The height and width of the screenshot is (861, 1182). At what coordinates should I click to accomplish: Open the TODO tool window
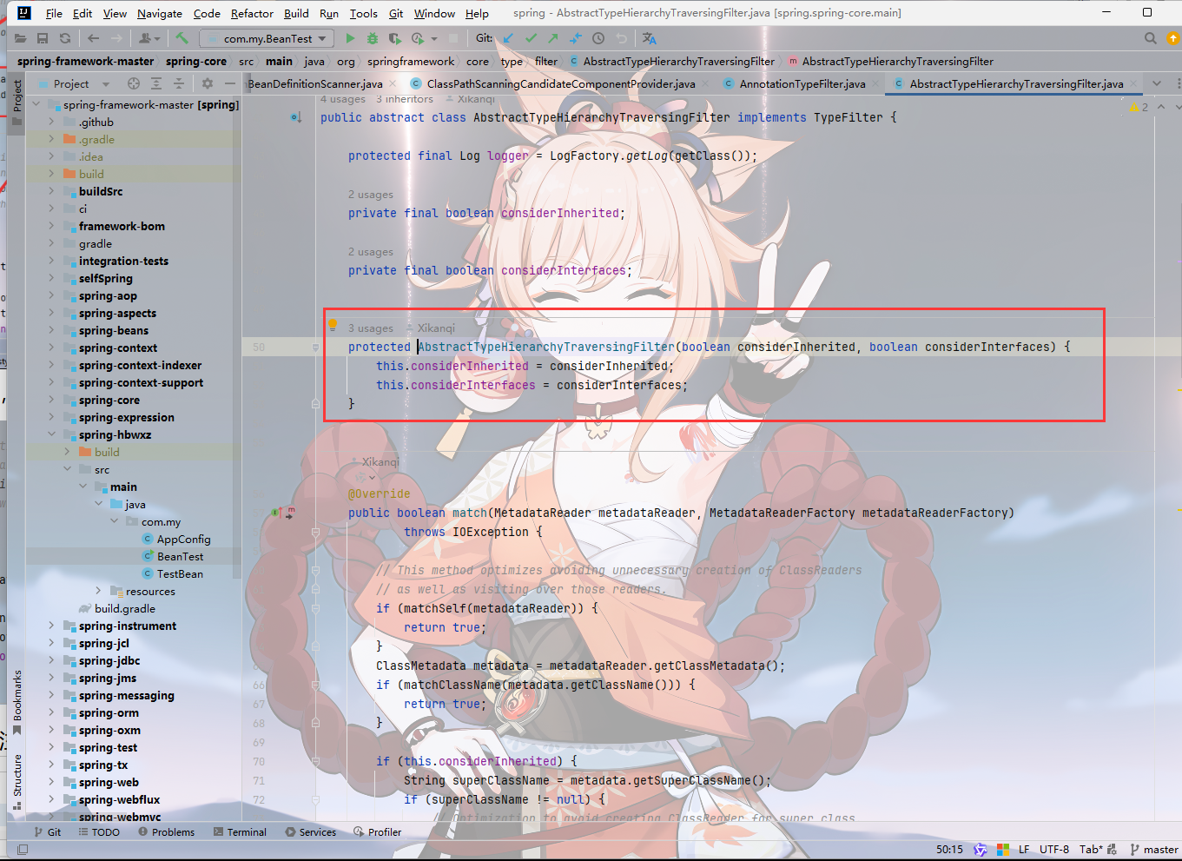coord(99,831)
